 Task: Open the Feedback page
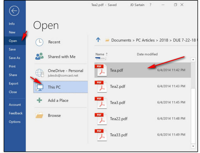point(16,113)
